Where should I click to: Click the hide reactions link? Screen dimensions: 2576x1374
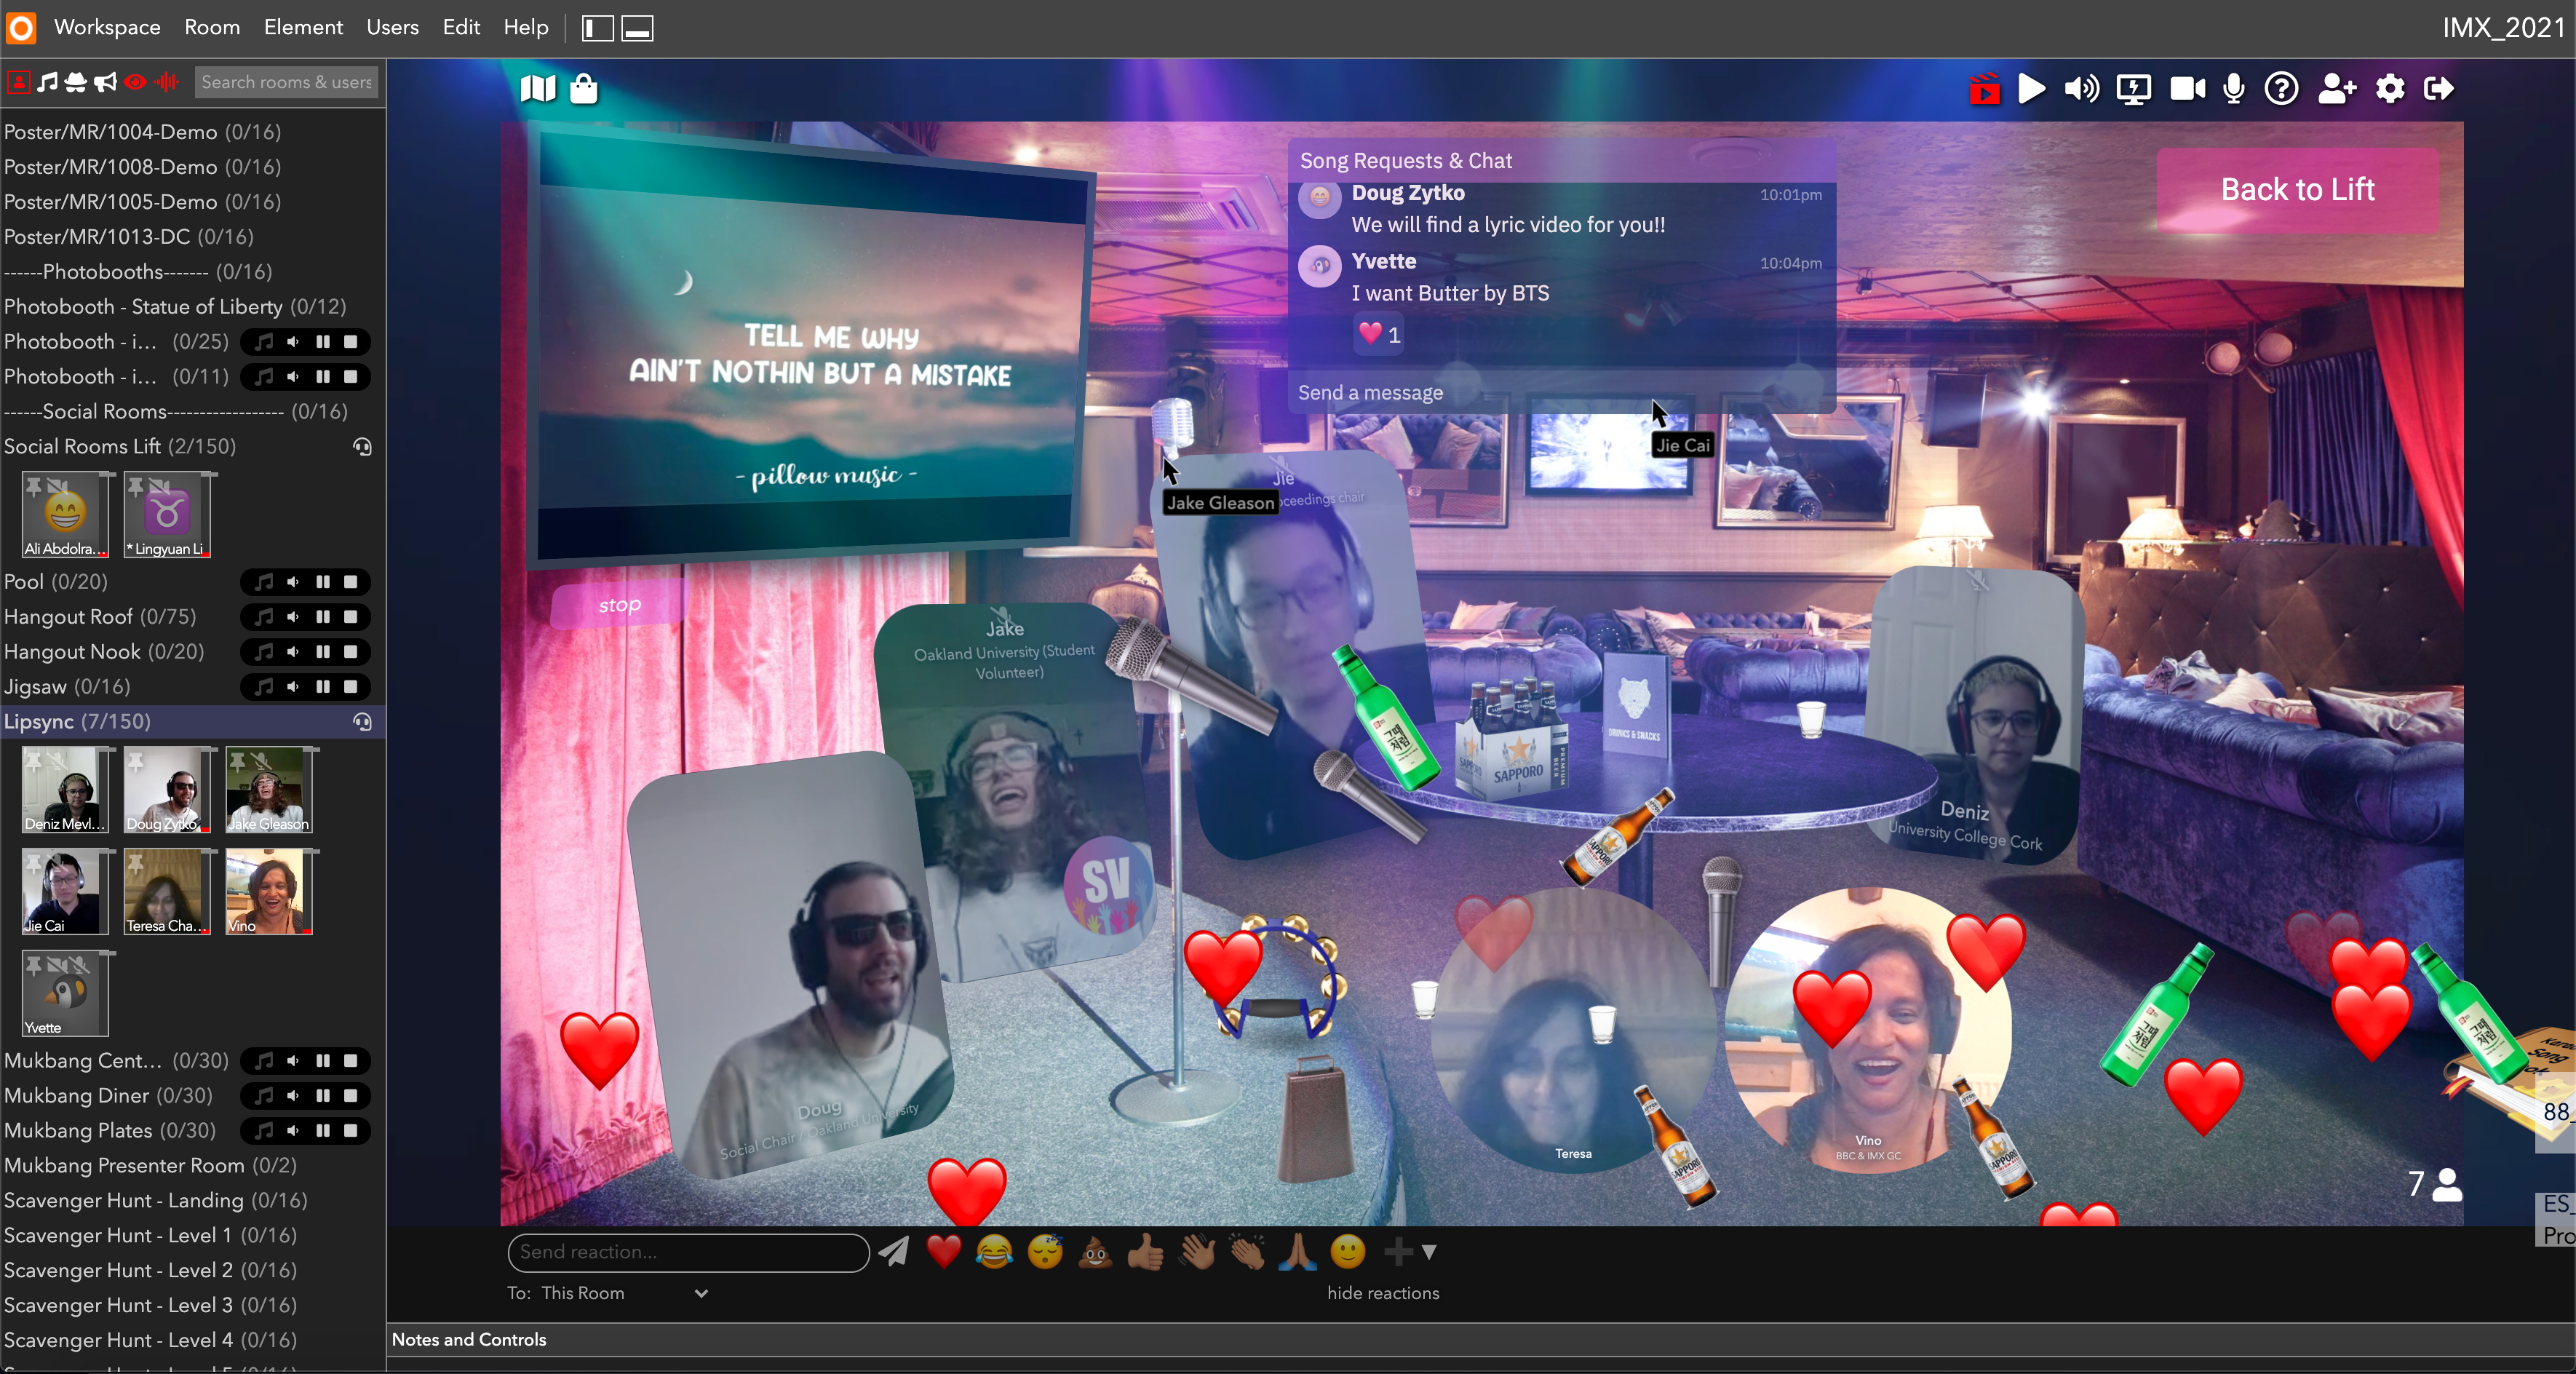coord(1383,1293)
